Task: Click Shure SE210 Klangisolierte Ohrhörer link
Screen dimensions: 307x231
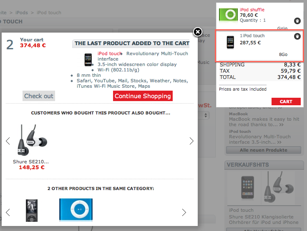Action: pyautogui.click(x=264, y=219)
